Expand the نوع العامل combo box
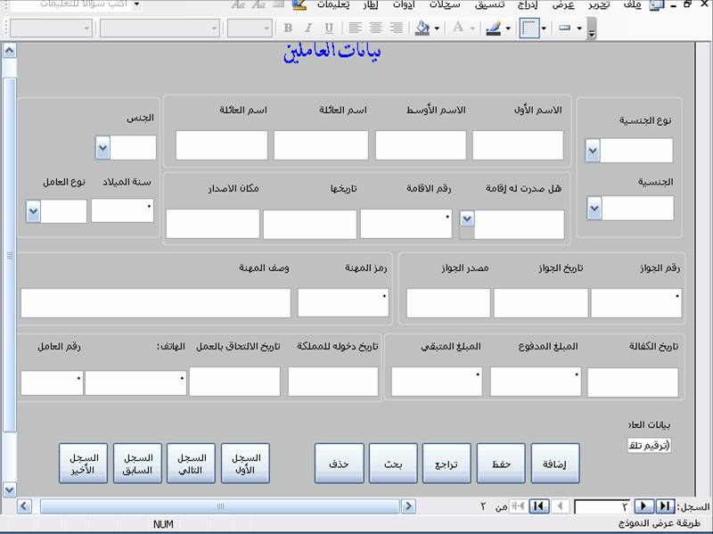The image size is (713, 534). [33, 211]
